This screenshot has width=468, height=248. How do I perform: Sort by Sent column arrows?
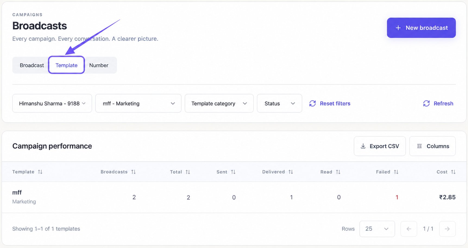click(x=233, y=172)
